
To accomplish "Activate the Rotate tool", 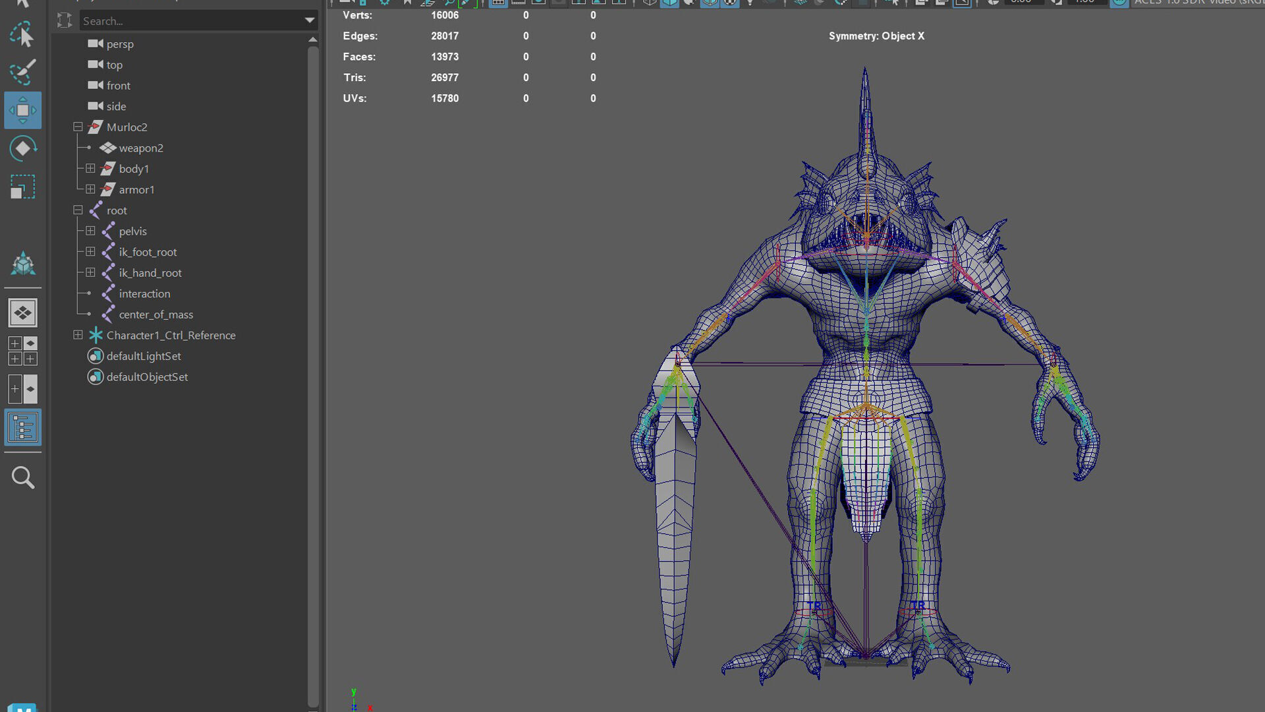I will coord(22,148).
